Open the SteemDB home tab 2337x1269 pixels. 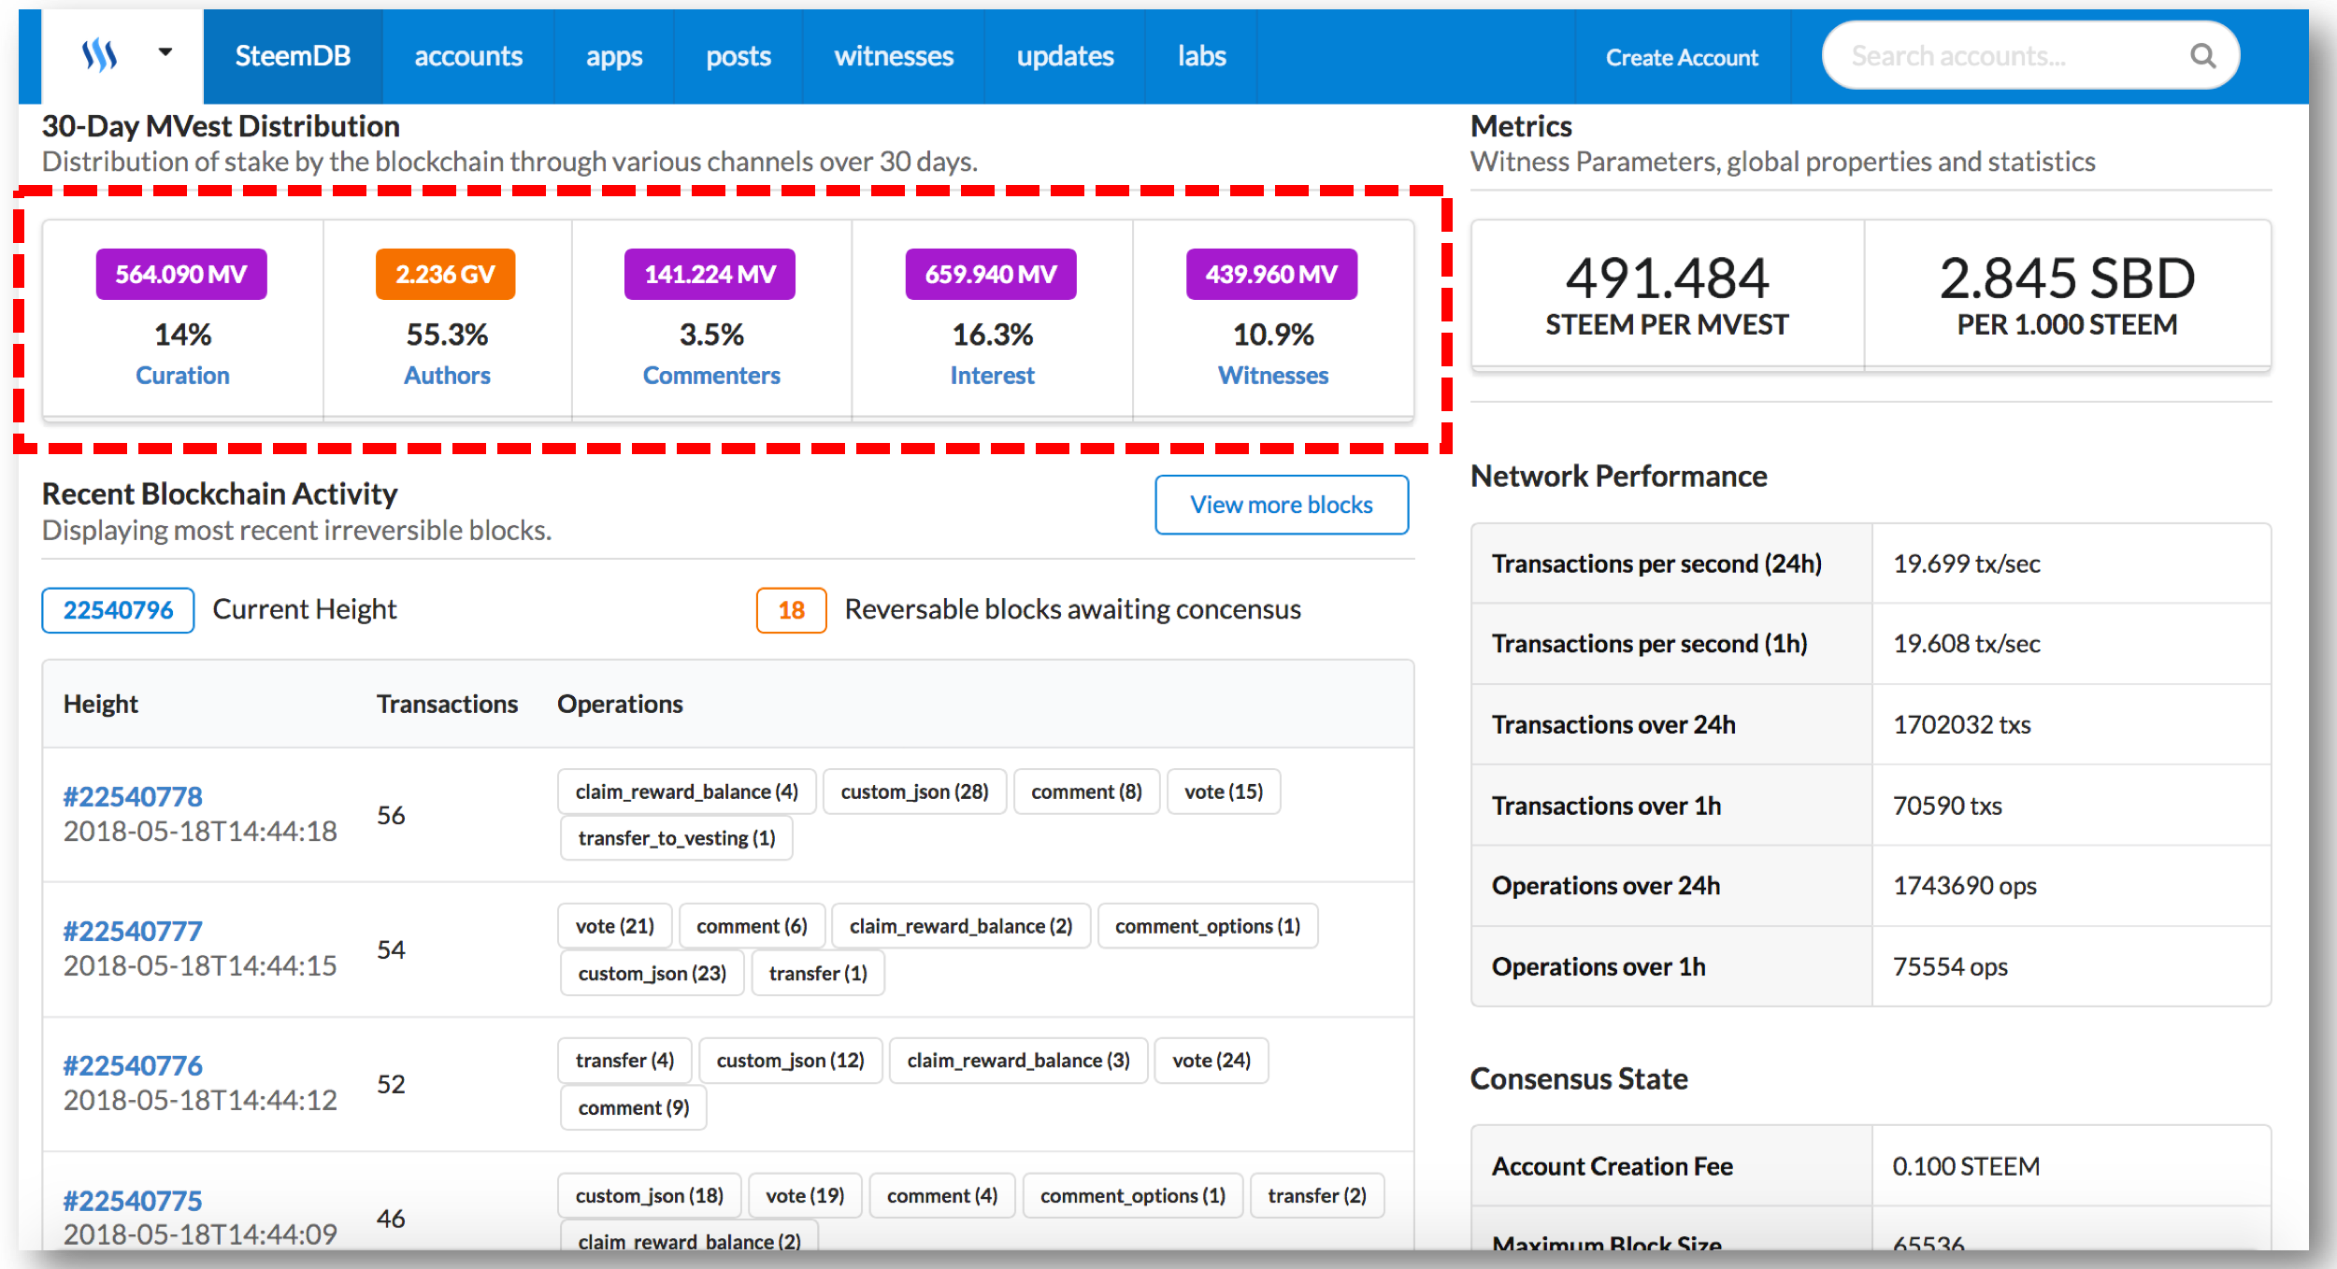[293, 56]
